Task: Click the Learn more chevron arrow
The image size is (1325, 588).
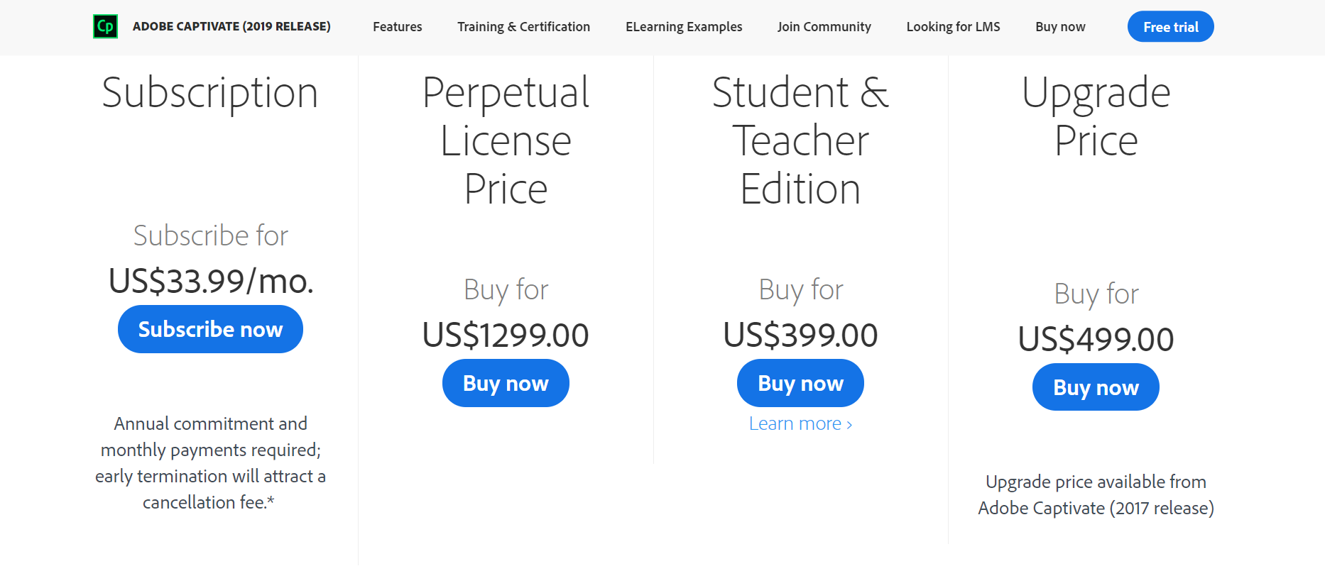Action: coord(849,423)
